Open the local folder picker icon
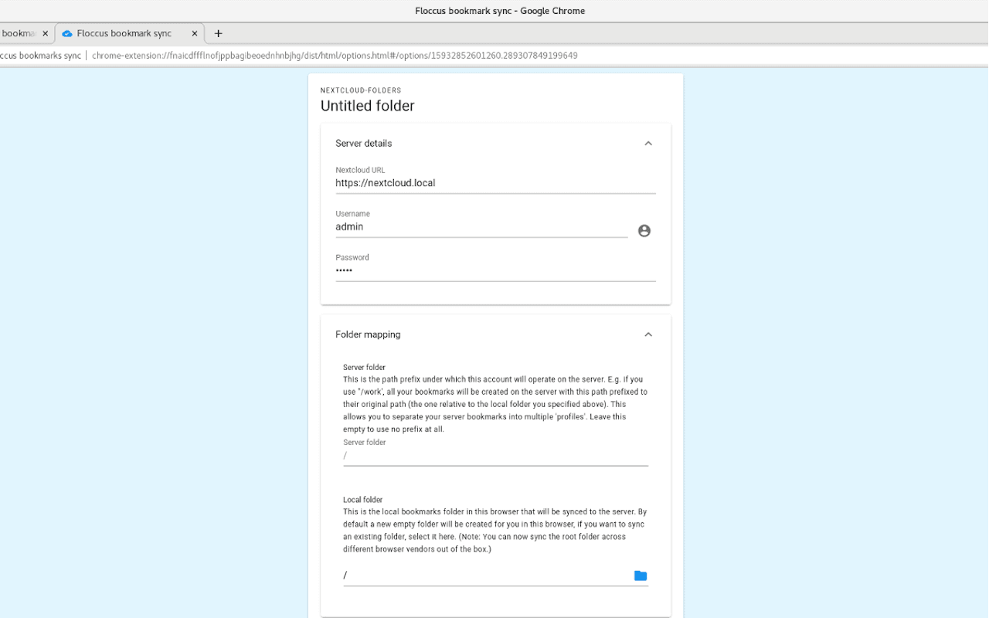The image size is (989, 618). click(641, 576)
